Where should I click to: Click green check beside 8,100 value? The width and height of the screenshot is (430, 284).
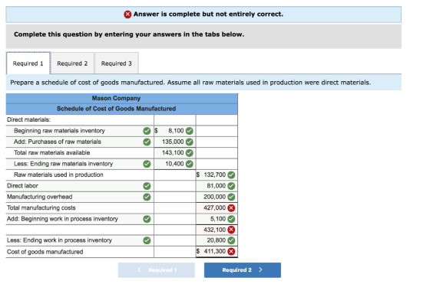[x=190, y=131]
